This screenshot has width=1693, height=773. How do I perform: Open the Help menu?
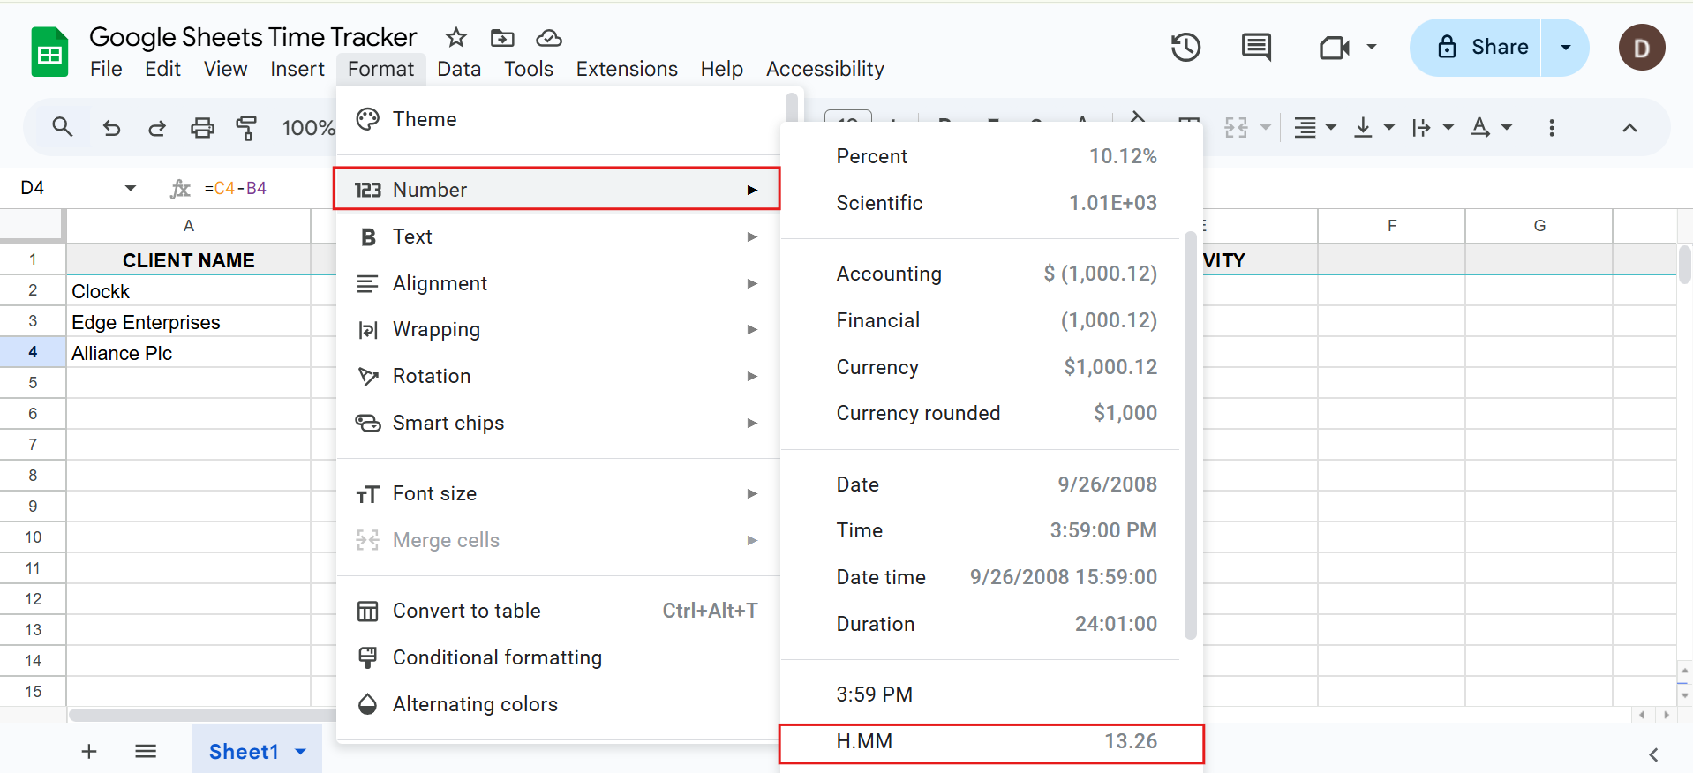[x=721, y=69]
